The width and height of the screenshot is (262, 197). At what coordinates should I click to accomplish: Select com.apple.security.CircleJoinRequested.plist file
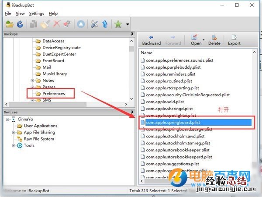pyautogui.click(x=188, y=95)
